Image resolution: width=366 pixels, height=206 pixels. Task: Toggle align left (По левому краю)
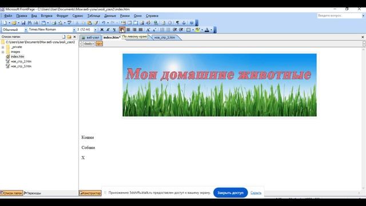(x=122, y=30)
